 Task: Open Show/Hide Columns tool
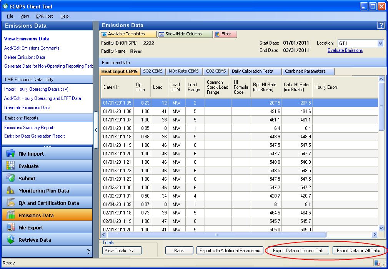[185, 34]
